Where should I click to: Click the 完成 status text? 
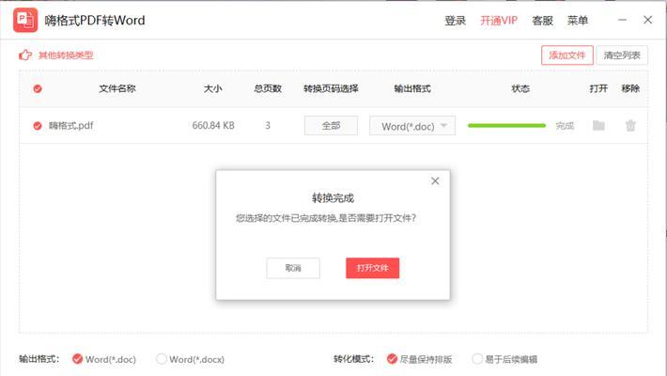(565, 126)
